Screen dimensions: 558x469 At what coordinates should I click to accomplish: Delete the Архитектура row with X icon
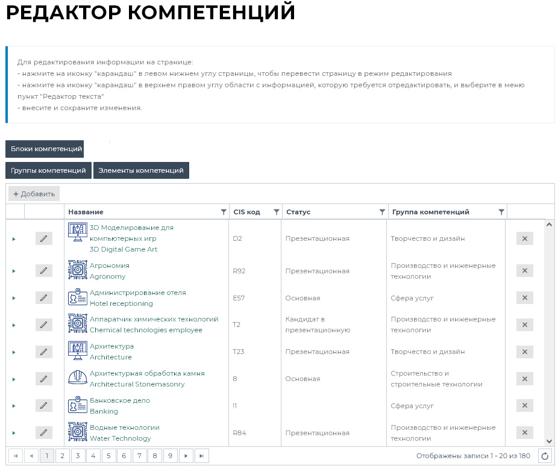[x=524, y=352]
